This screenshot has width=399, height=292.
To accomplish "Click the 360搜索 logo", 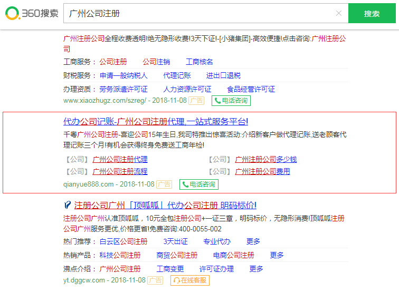I will [x=32, y=14].
